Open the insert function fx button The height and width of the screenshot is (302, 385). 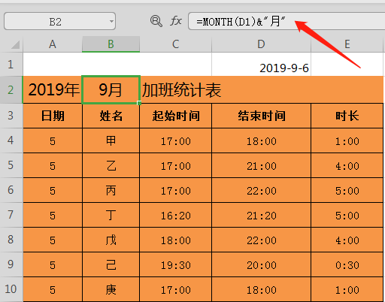176,21
